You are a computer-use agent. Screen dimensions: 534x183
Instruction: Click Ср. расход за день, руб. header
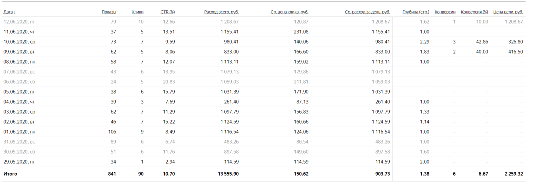pos(367,12)
